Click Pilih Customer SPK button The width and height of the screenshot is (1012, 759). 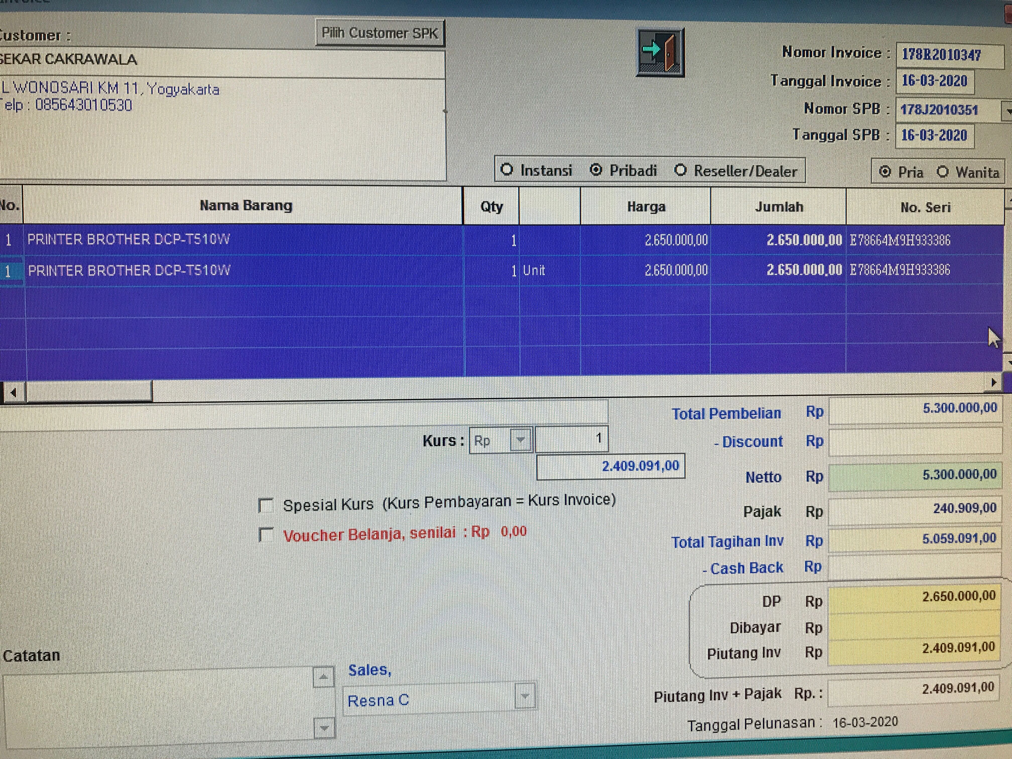click(380, 33)
